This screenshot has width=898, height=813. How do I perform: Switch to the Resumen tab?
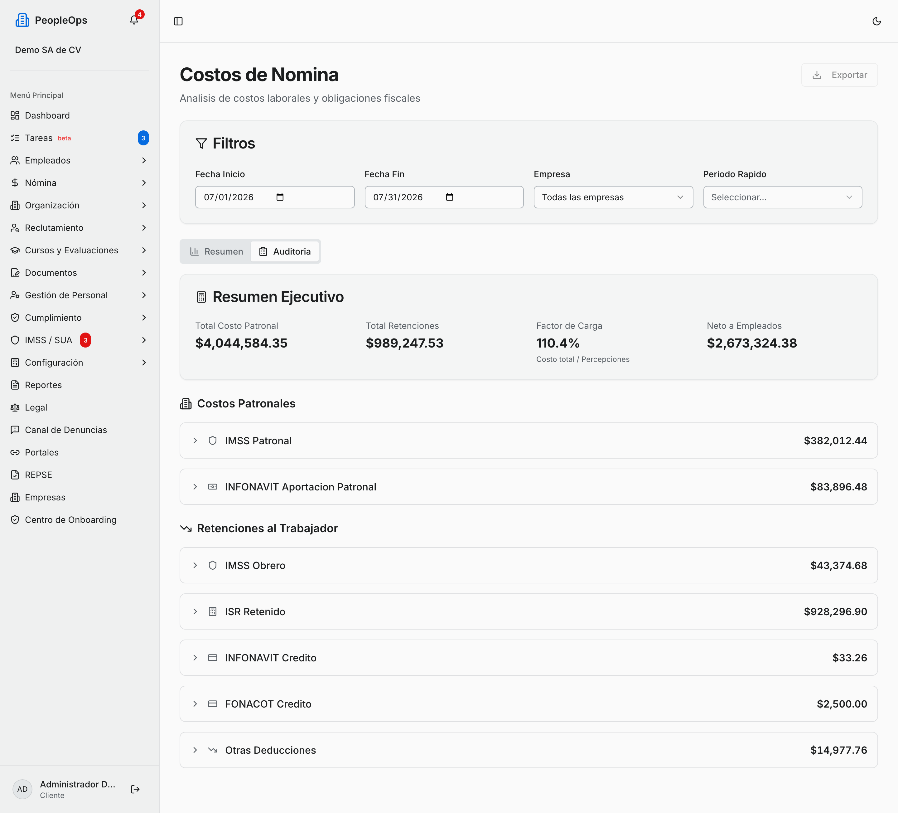[x=216, y=251]
